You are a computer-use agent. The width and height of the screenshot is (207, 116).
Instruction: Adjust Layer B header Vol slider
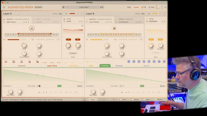pyautogui.click(x=157, y=14)
